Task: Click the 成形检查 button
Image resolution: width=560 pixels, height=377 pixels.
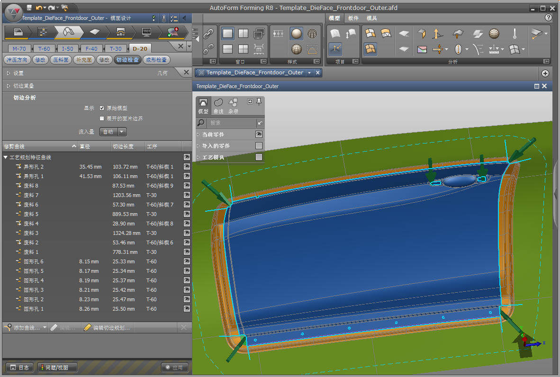Action: point(156,60)
